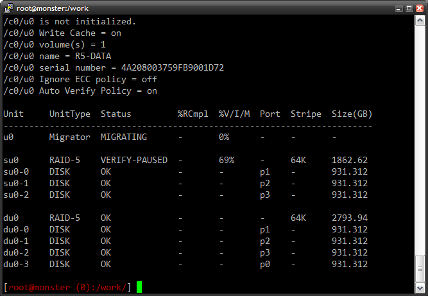Click the du0-1 unit name
The width and height of the screenshot is (428, 296).
click(16, 241)
